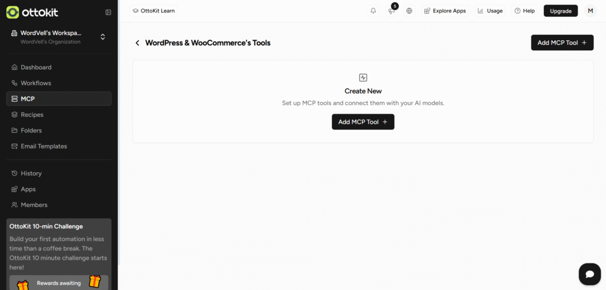Click top-right Add MCP Tool button
Image resolution: width=606 pixels, height=290 pixels.
[562, 43]
